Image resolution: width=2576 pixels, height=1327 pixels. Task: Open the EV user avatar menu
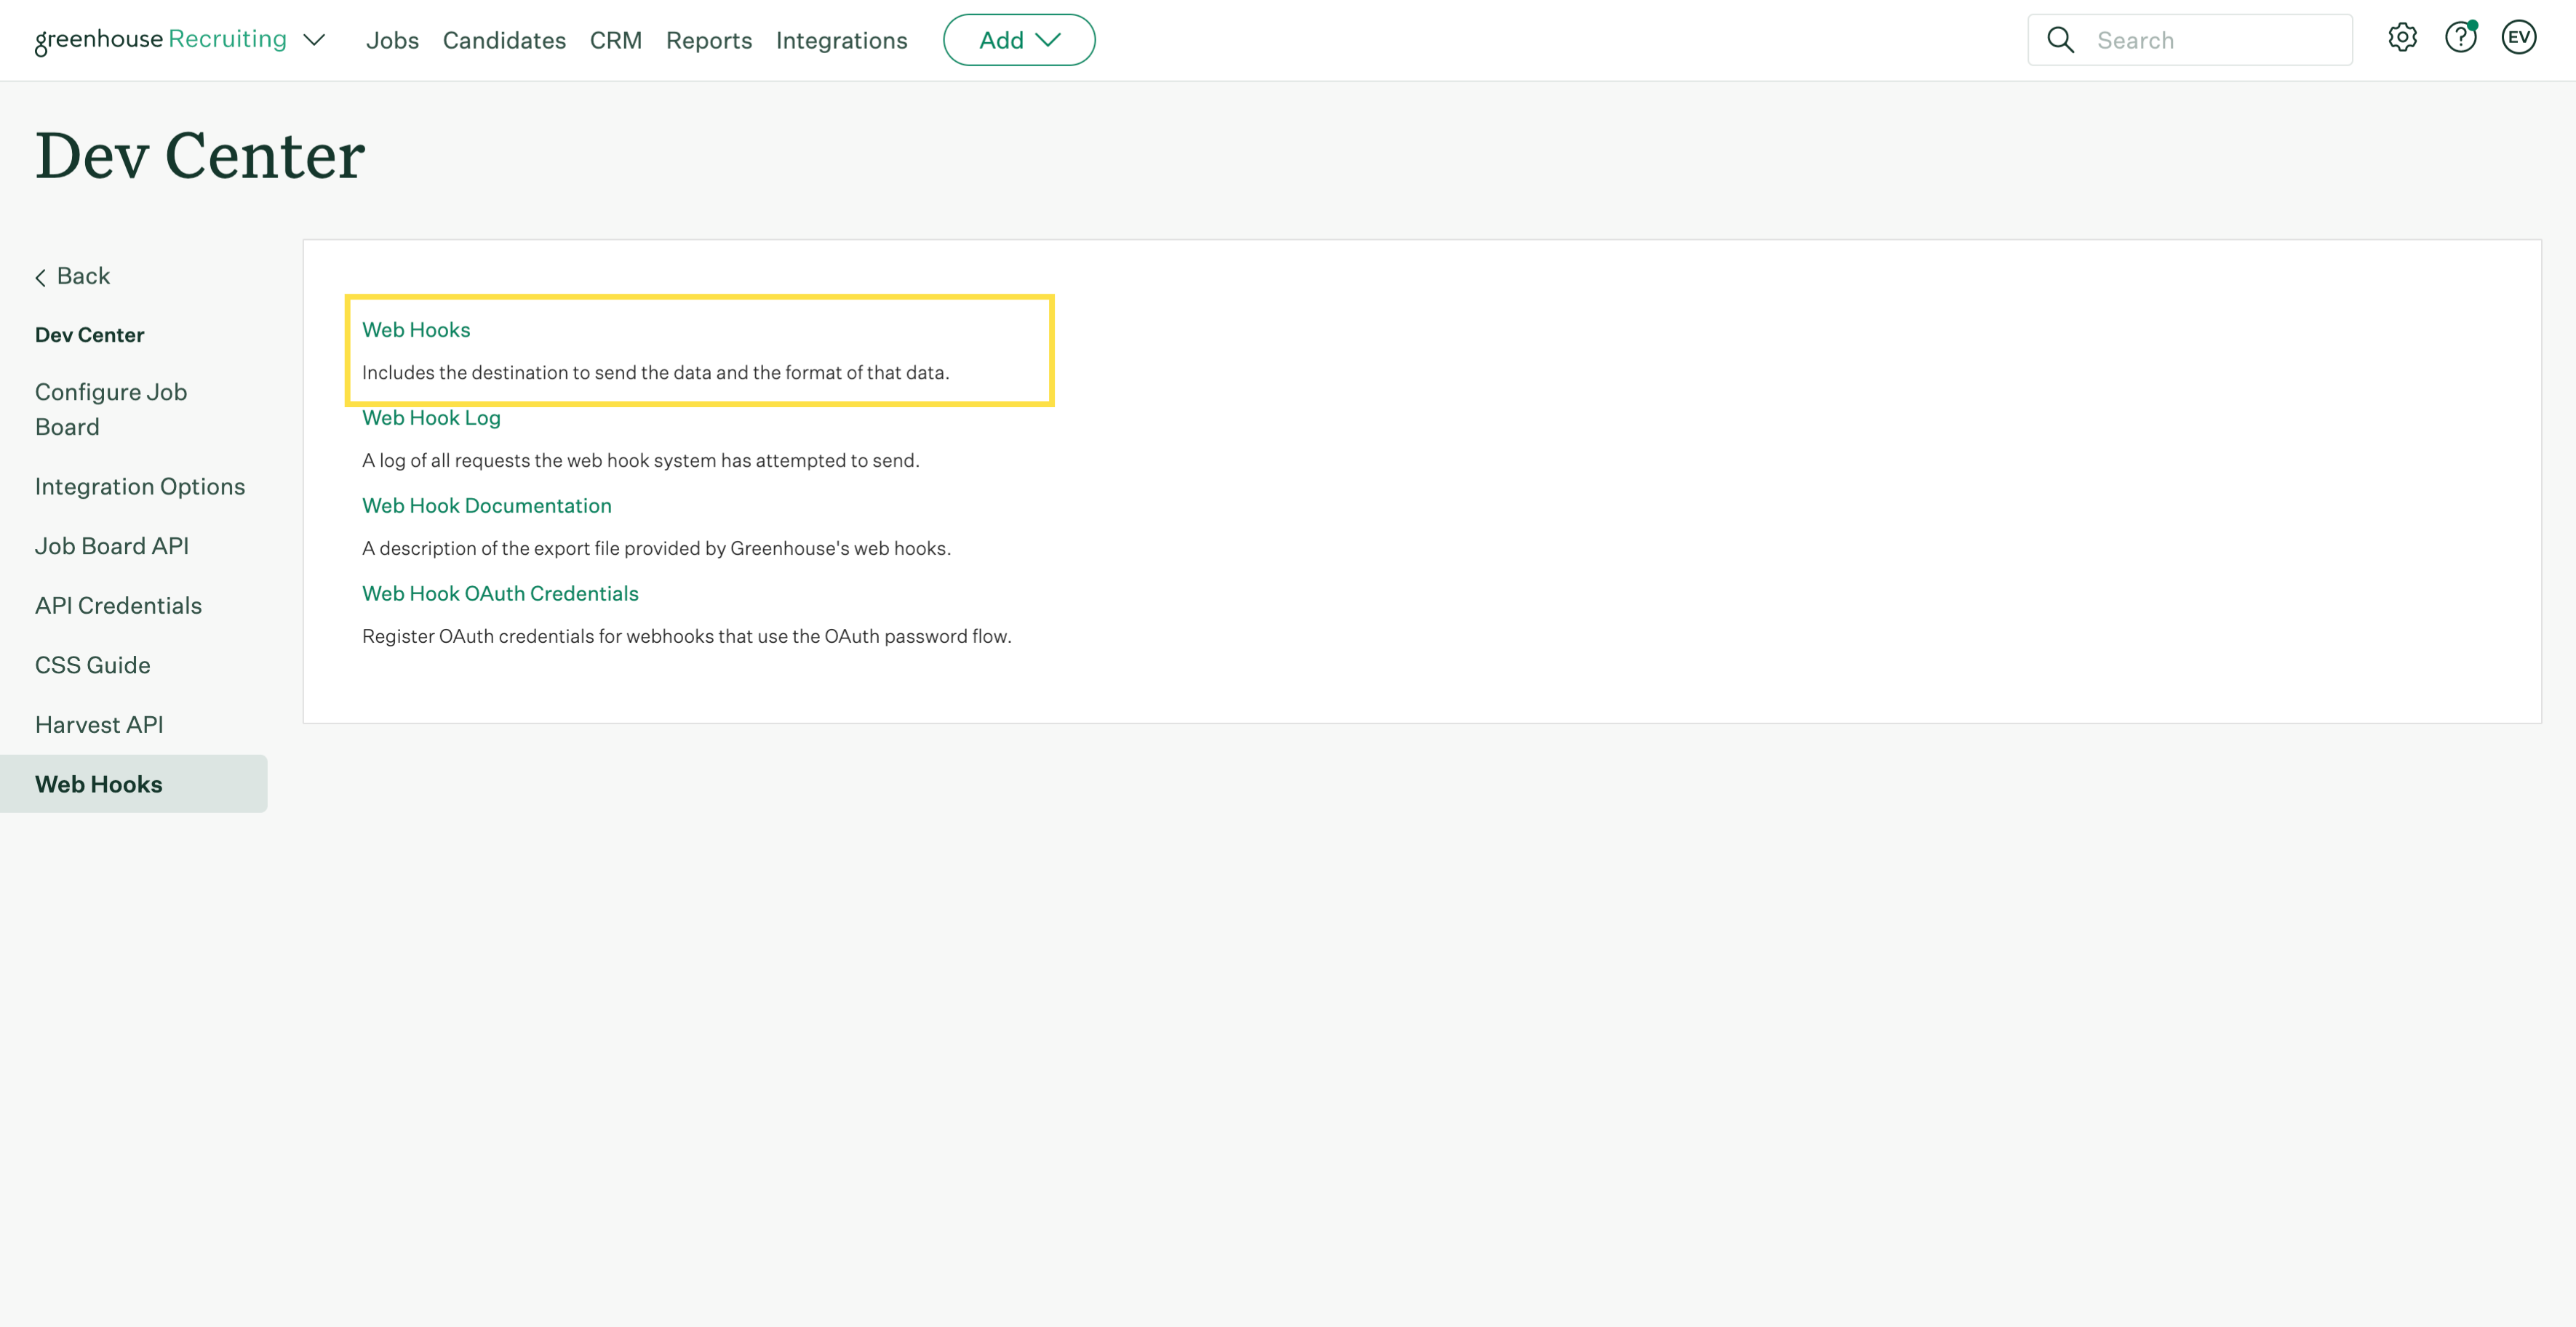click(2518, 38)
